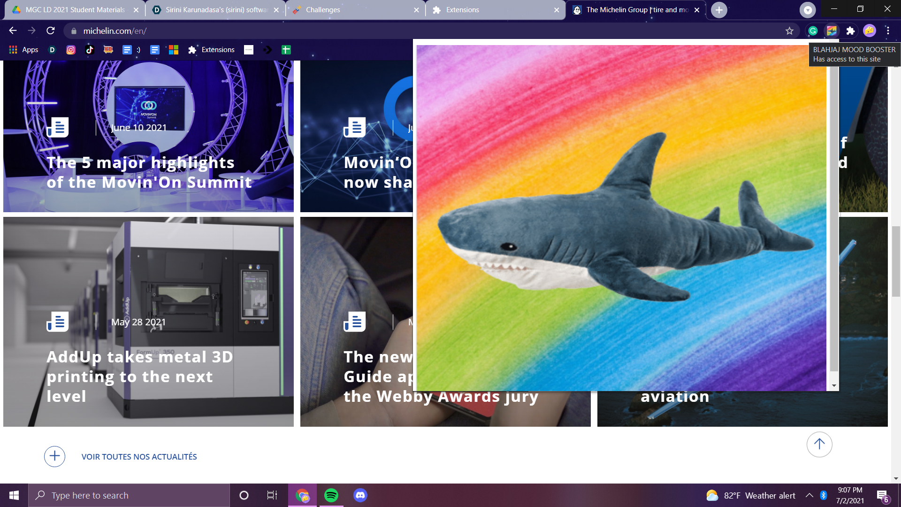901x507 pixels.
Task: Open Discord from the taskbar
Action: 360,495
